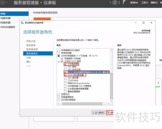
Task: Click roles list scroll-up arrow
Action: [x=111, y=50]
